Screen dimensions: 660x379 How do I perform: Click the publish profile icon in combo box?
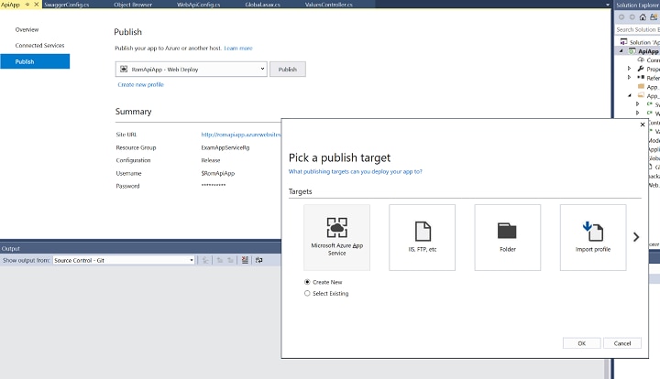pos(124,69)
